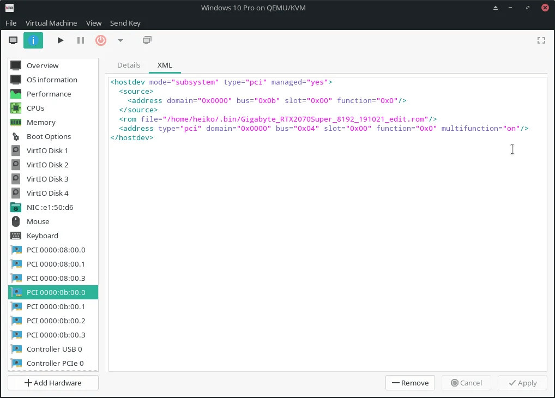This screenshot has height=398, width=555.
Task: Select PCI 0000:08:00.1 card icon
Action: (x=16, y=264)
